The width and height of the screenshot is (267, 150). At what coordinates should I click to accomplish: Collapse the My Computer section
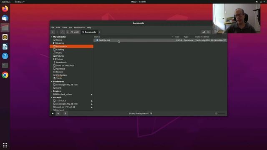tap(52, 37)
